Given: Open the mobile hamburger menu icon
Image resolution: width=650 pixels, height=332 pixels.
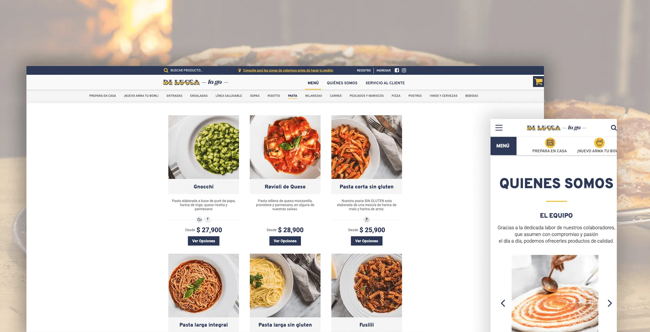Looking at the screenshot, I should (x=499, y=128).
